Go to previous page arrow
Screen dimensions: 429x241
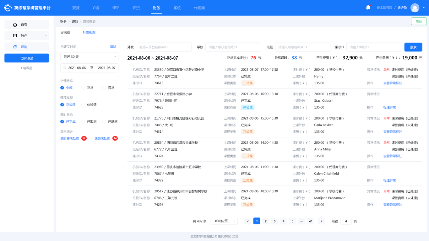tap(248, 221)
